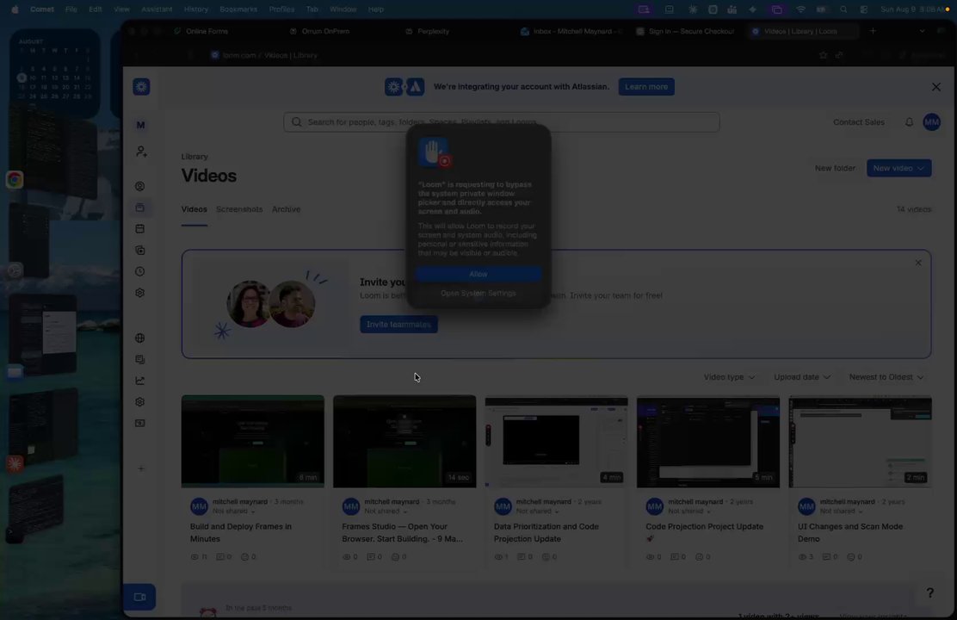Switch to Sign in — Secure Checkout tab
Image resolution: width=957 pixels, height=620 pixels.
(685, 31)
